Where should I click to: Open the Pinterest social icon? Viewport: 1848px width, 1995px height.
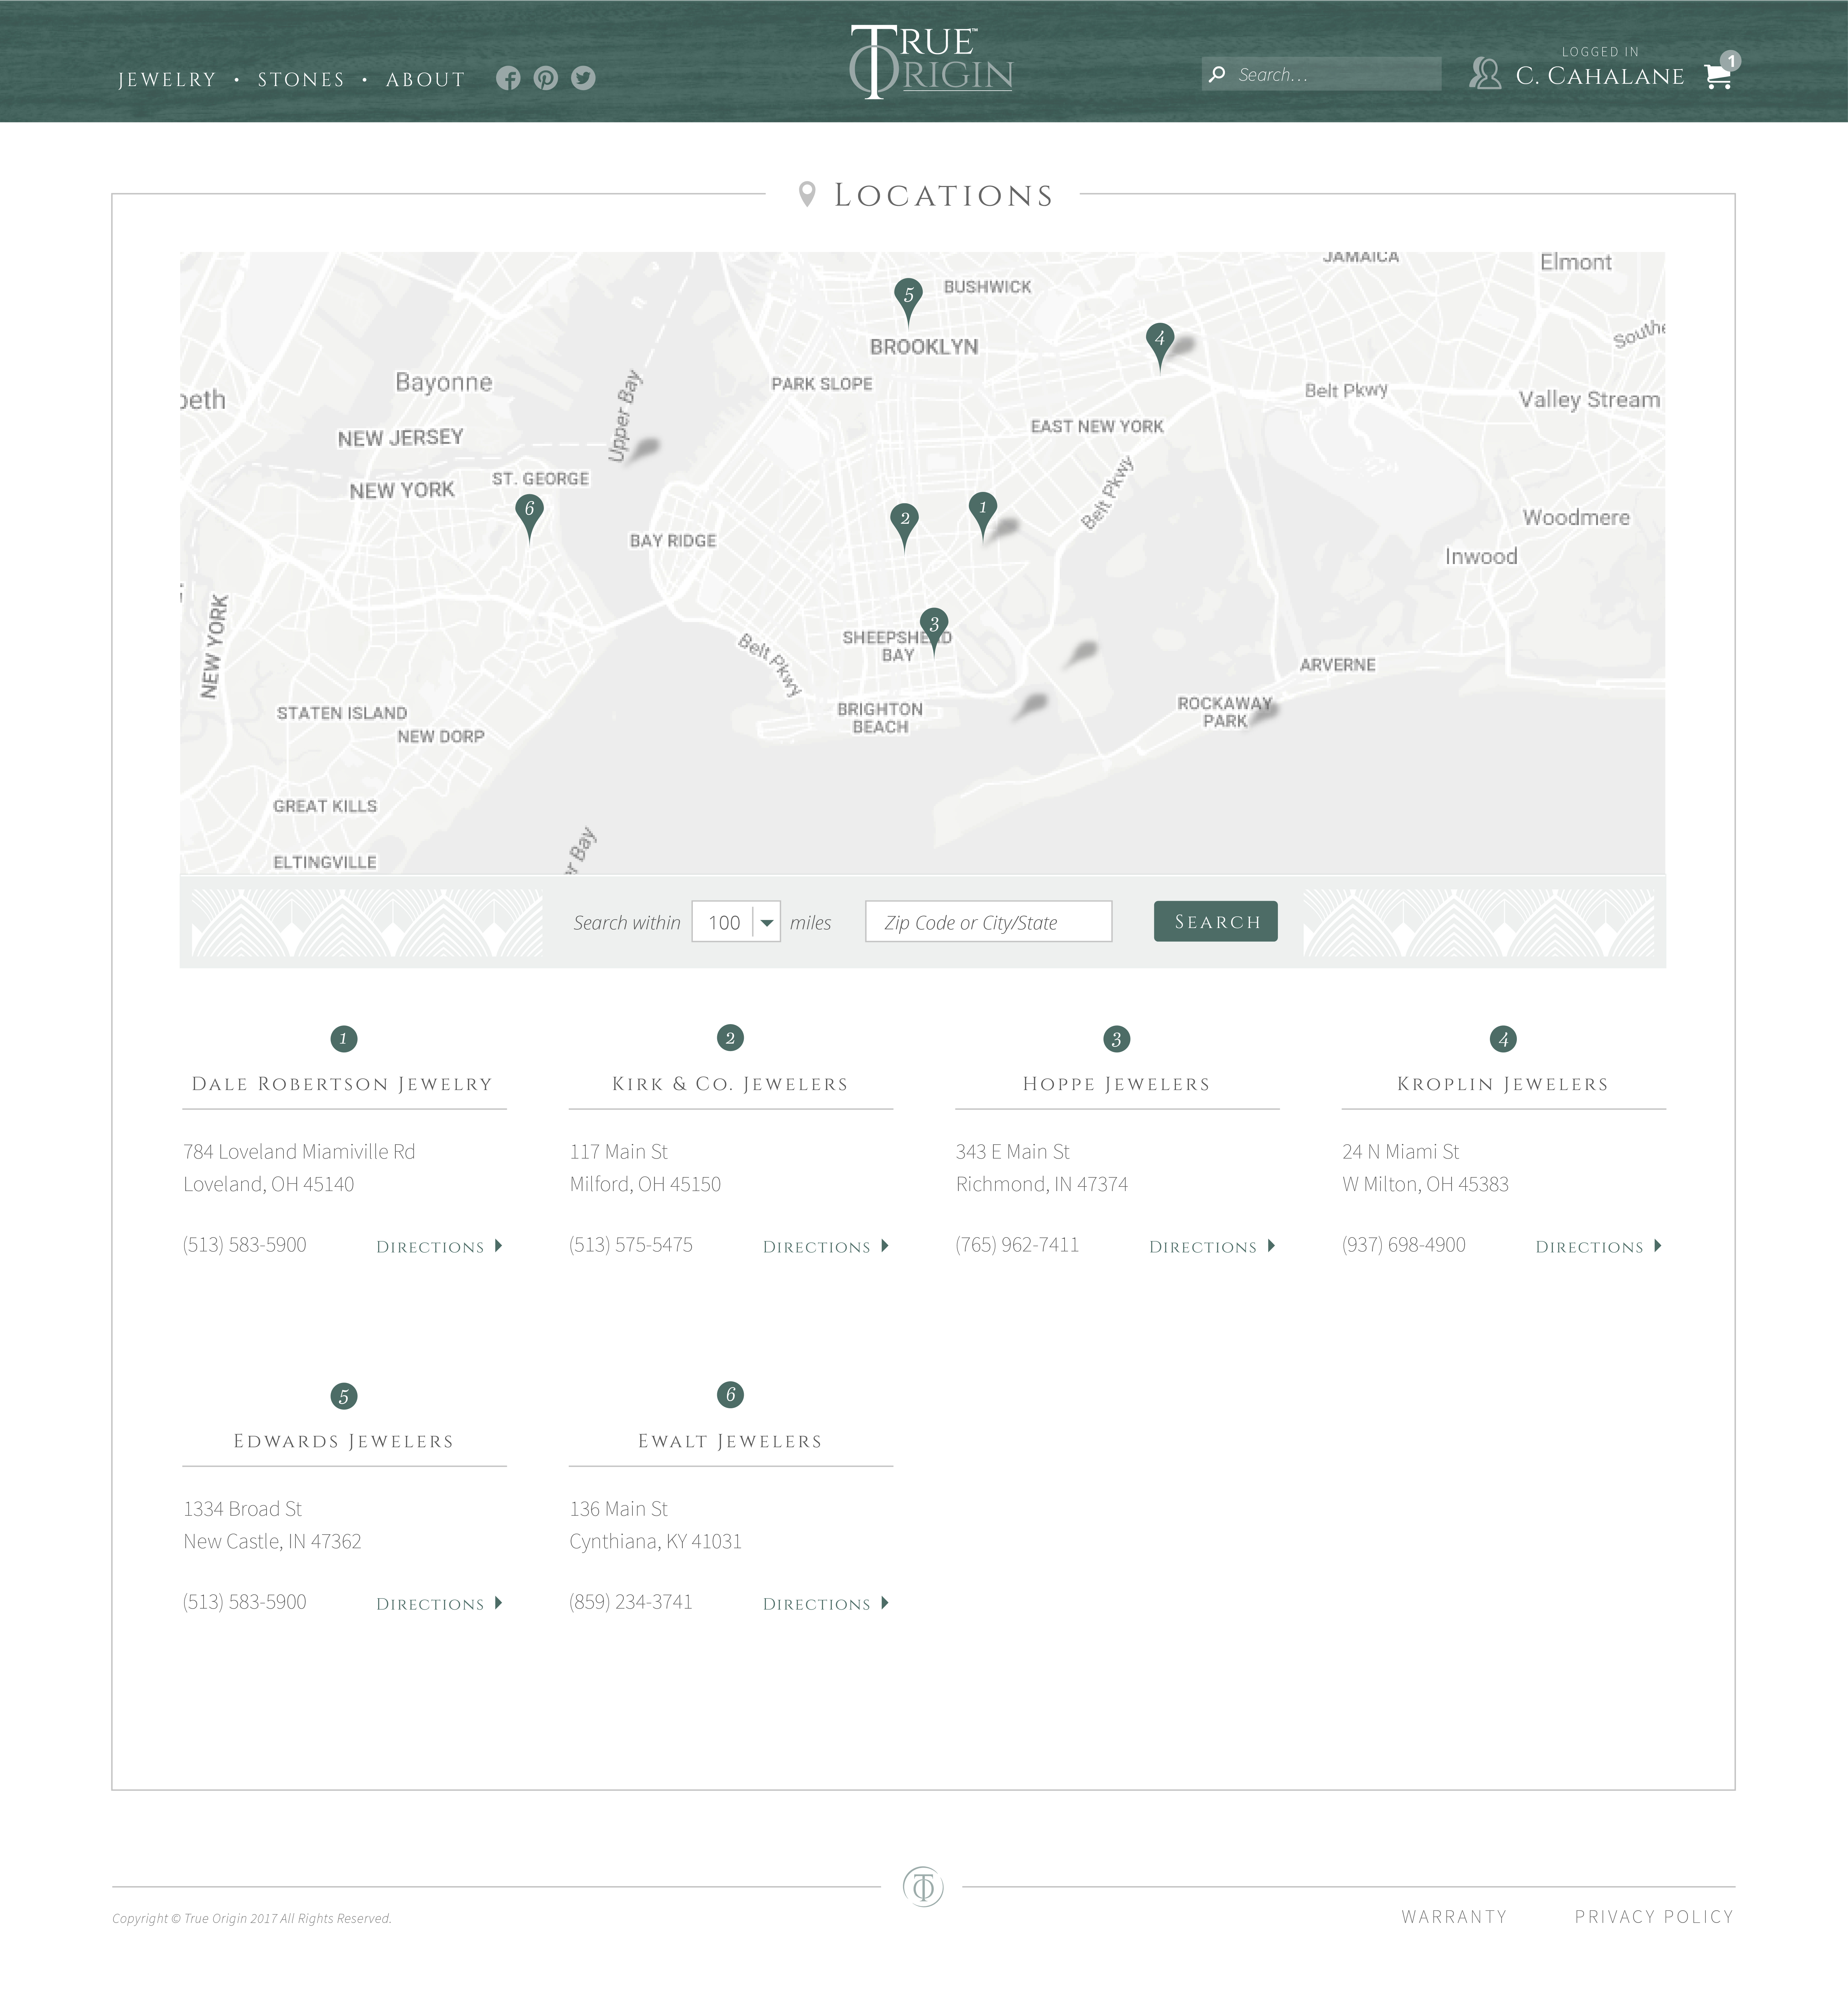546,78
